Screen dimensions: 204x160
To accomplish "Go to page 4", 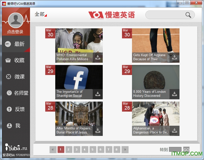I will [x=85, y=149].
